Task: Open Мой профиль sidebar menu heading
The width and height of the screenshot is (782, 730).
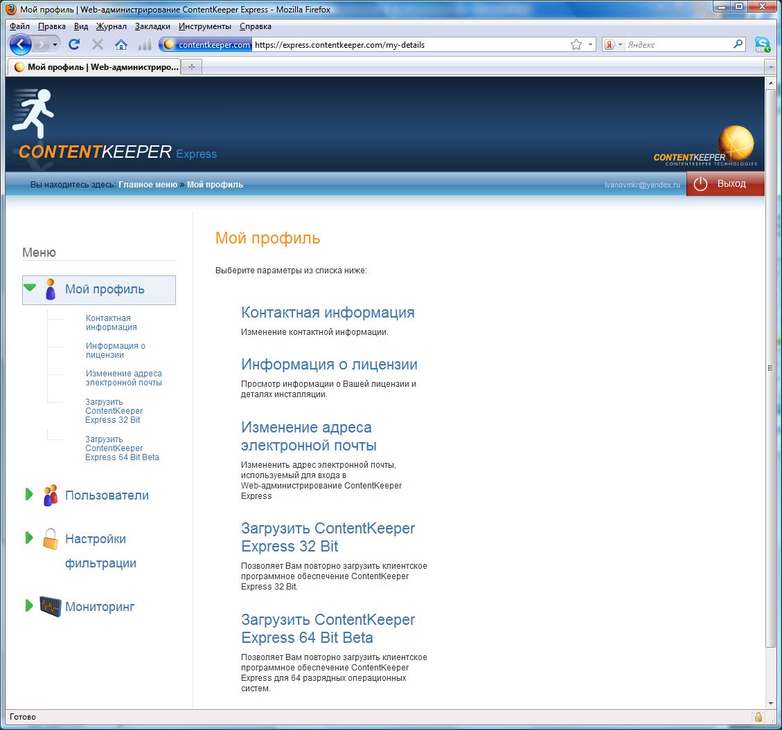Action: click(105, 289)
